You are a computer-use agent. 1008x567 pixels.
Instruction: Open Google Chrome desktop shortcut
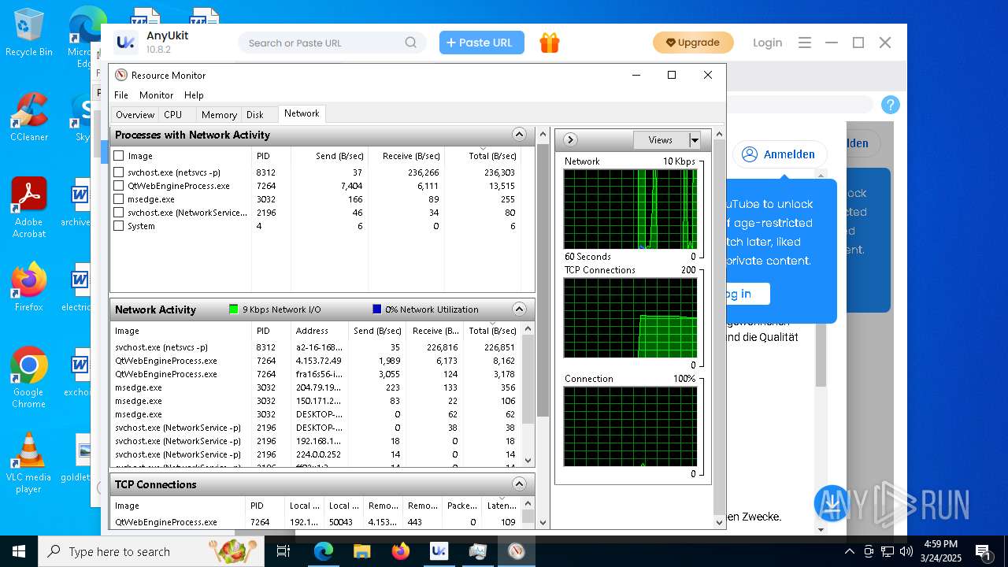(x=28, y=378)
